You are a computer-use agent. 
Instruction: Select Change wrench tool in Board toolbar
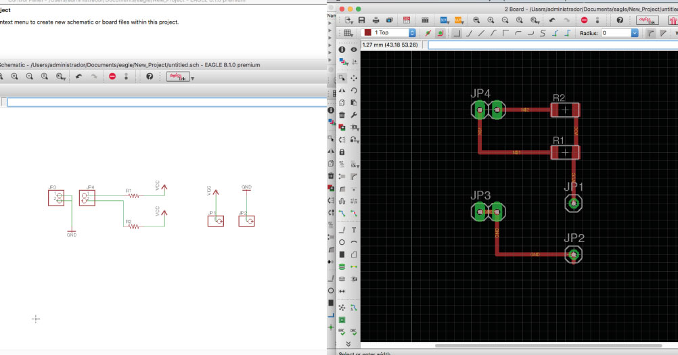click(x=354, y=115)
